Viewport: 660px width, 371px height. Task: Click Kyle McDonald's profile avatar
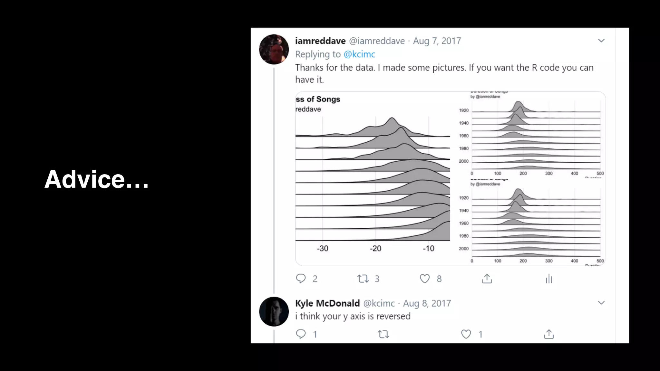(x=274, y=311)
